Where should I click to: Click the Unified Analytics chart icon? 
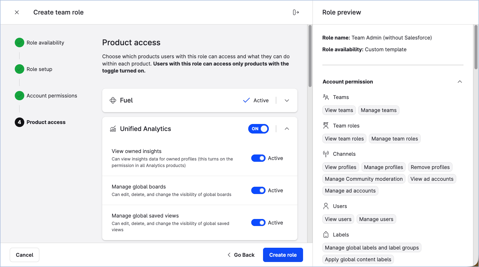[x=113, y=129]
